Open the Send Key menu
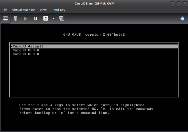188x132 pixels. tap(58, 10)
